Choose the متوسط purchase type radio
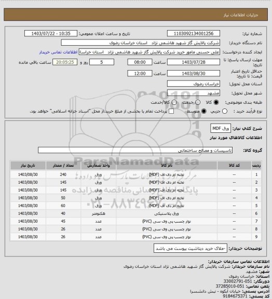The width and height of the screenshot is (272, 299). coord(204,111)
